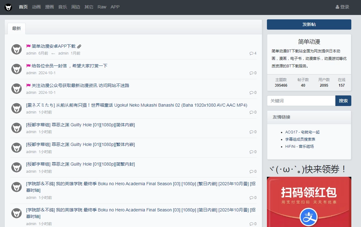Open 罪恶之渊 Guilty Hole 简体内嵌 post

(x=80, y=125)
